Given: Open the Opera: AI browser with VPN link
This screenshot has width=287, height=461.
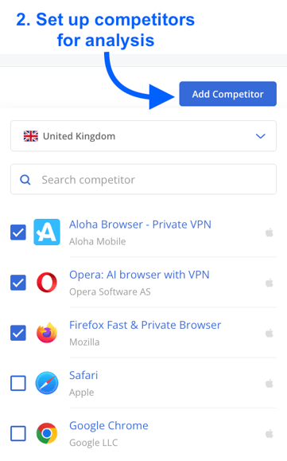Looking at the screenshot, I should (x=139, y=275).
